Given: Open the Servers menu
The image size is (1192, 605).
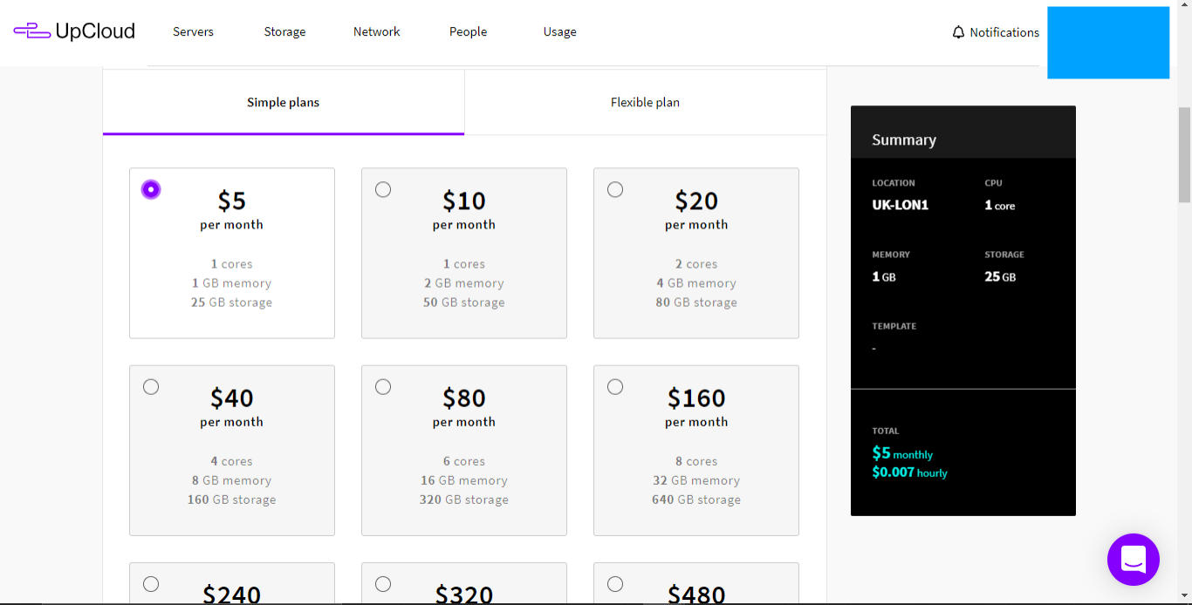Looking at the screenshot, I should click(x=193, y=31).
